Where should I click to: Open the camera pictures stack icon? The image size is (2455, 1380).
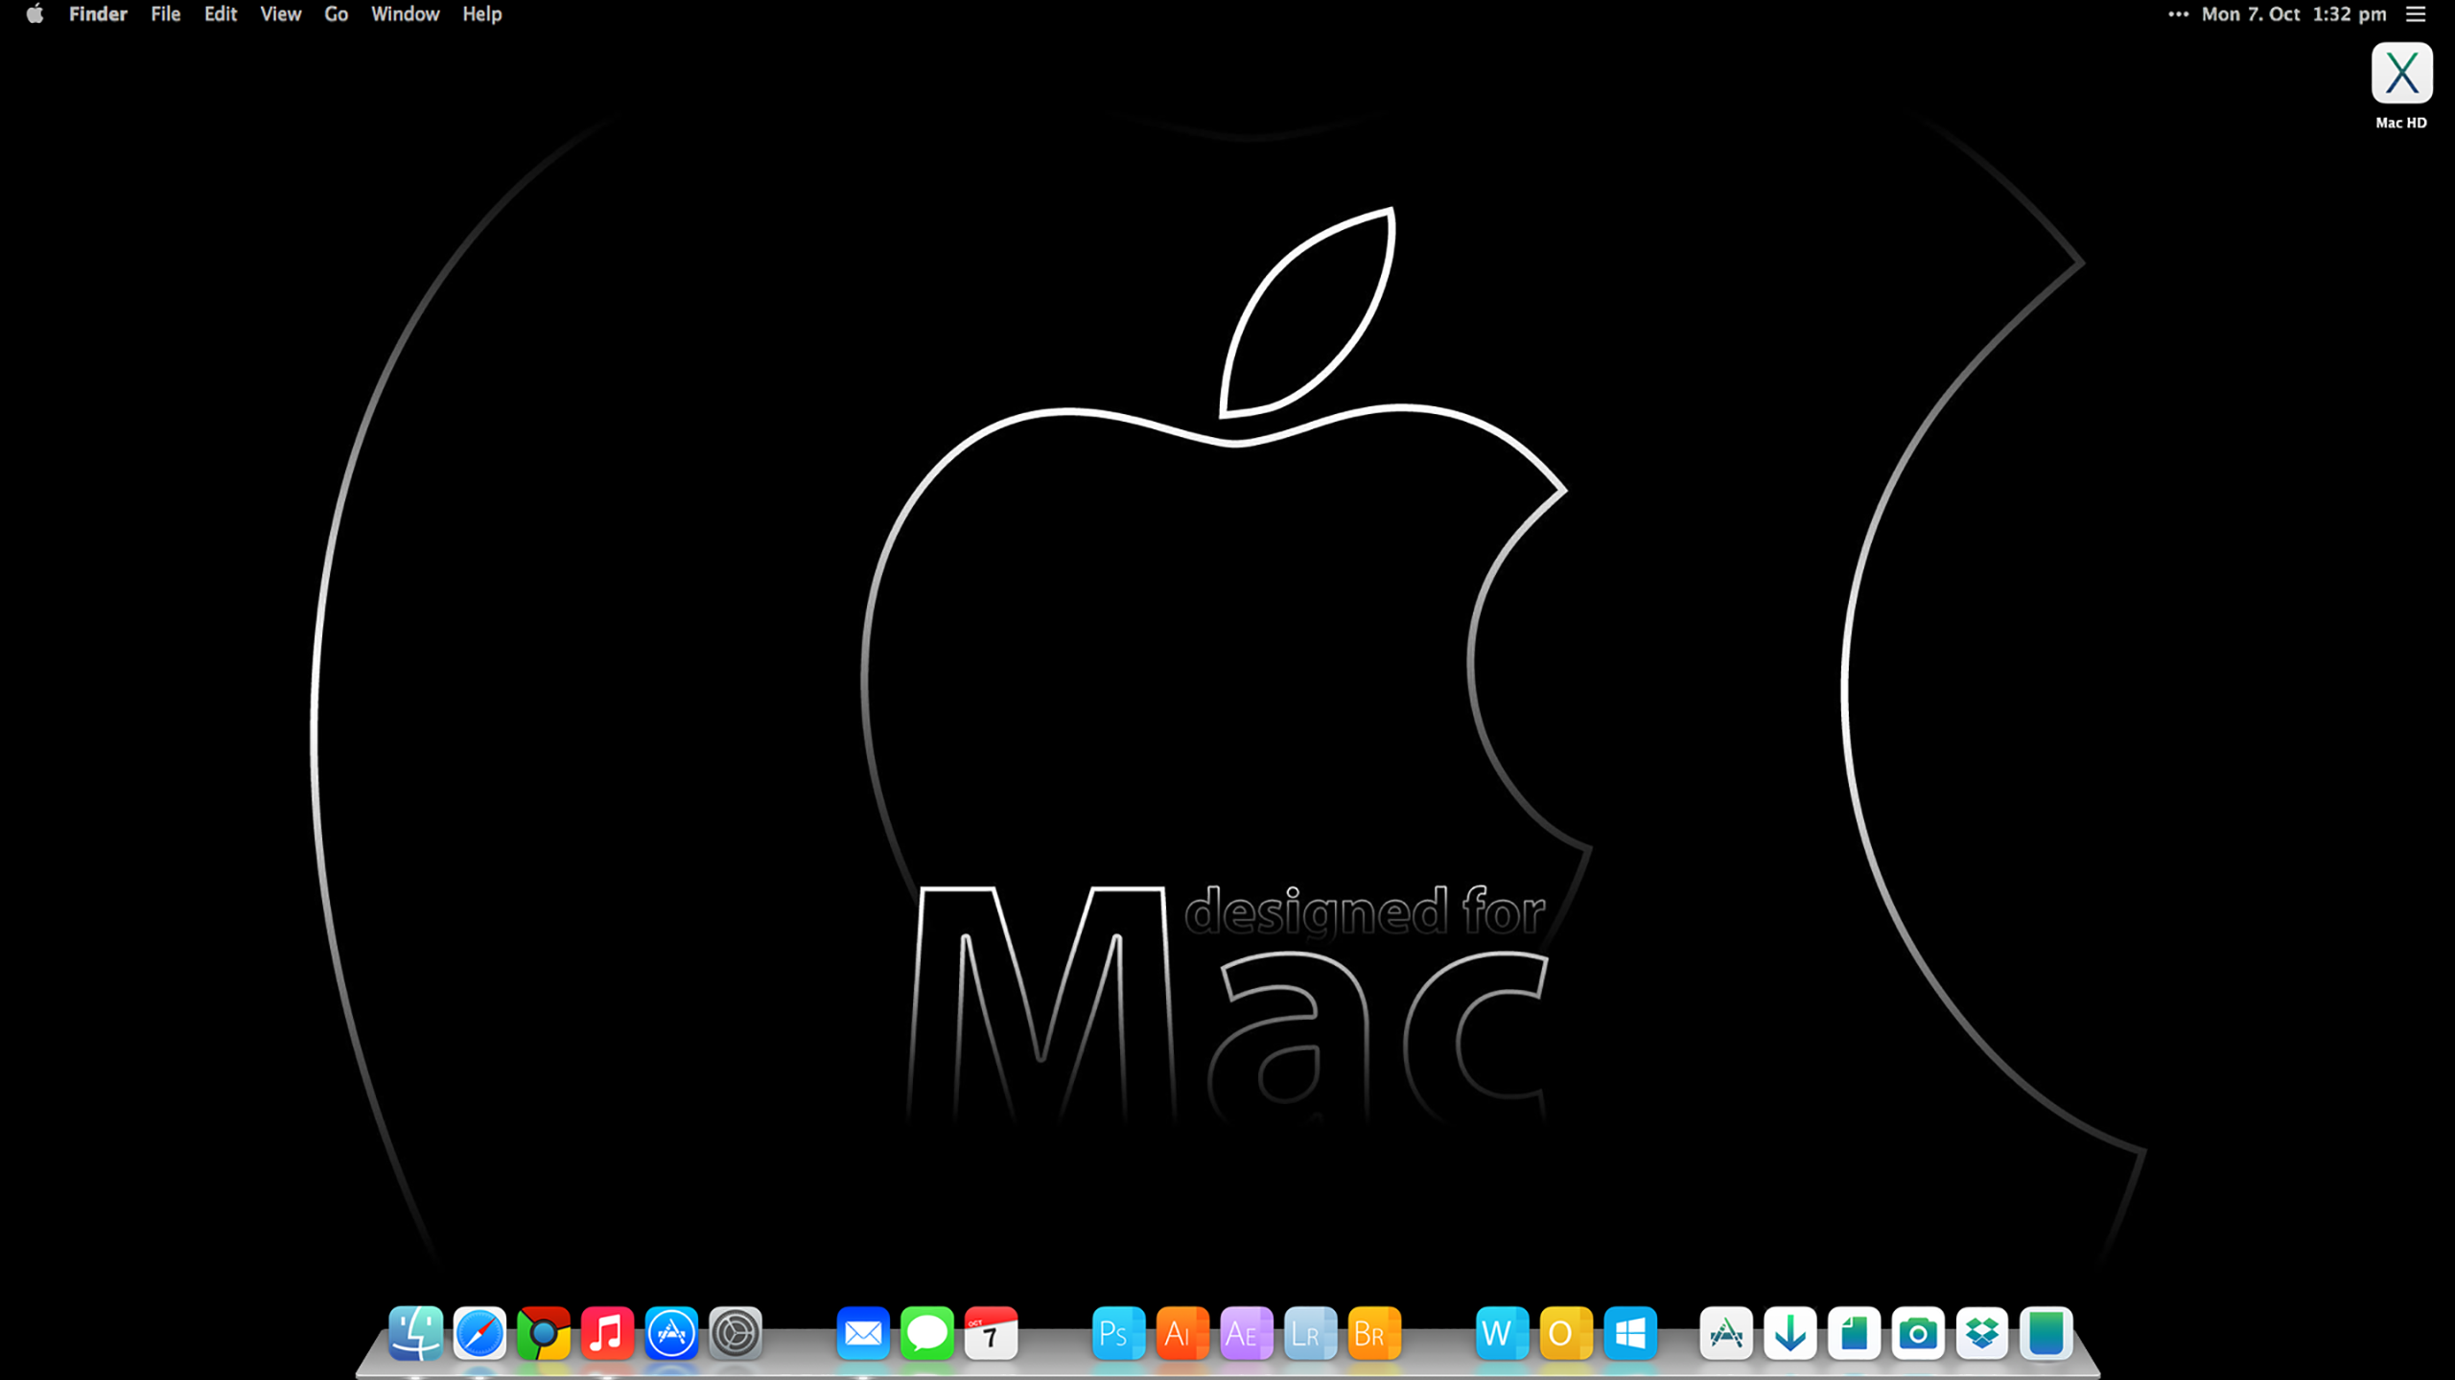pos(1918,1333)
